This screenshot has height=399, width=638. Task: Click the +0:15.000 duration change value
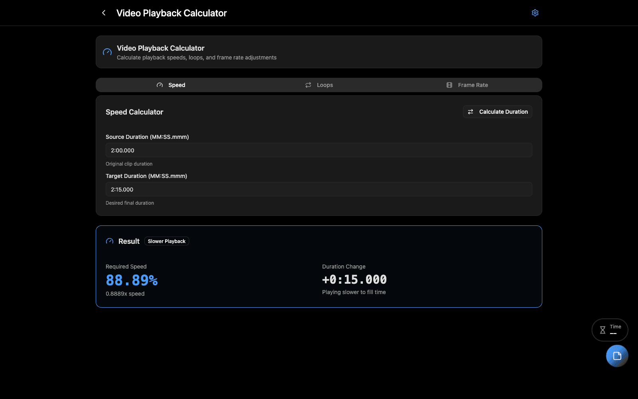click(x=354, y=279)
